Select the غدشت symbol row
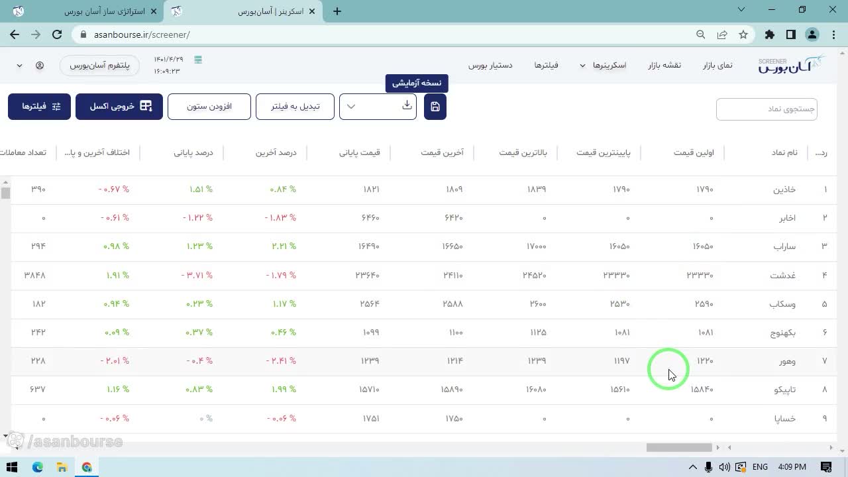 [x=424, y=275]
